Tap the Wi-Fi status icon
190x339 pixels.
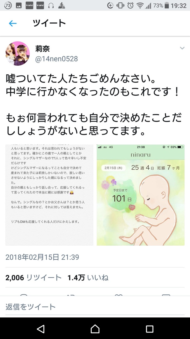[x=140, y=5]
